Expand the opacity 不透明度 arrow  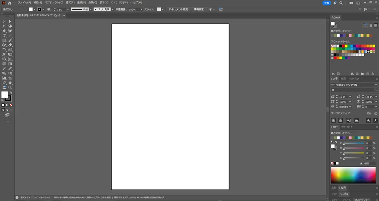point(141,9)
